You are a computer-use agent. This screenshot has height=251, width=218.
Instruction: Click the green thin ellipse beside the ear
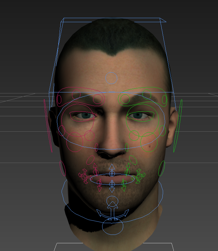click(177, 126)
